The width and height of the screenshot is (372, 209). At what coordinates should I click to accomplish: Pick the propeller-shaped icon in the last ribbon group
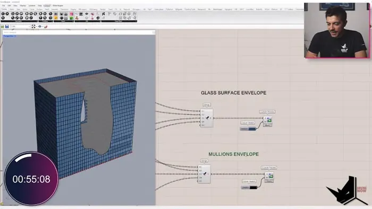pos(104,14)
